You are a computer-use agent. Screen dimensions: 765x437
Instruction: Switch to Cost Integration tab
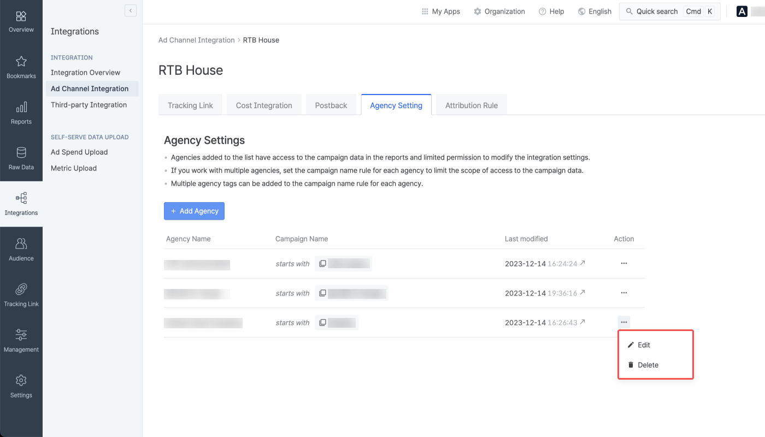click(x=264, y=105)
